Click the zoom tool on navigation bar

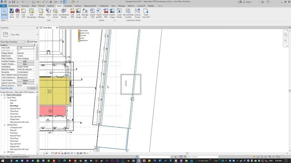pyautogui.click(x=286, y=41)
